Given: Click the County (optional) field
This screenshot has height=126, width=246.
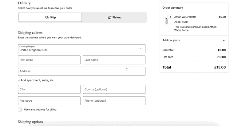Looking at the screenshot, I should click(x=114, y=89).
